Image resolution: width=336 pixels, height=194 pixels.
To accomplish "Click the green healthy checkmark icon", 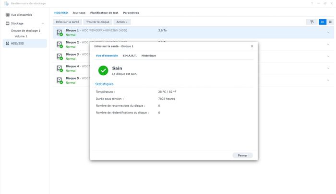I will pyautogui.click(x=103, y=70).
